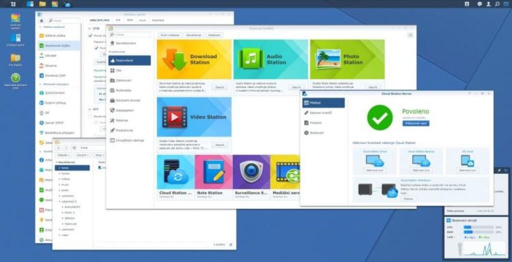Collapse Sdílení souborů group in Control Panel sidebar

click(41, 27)
